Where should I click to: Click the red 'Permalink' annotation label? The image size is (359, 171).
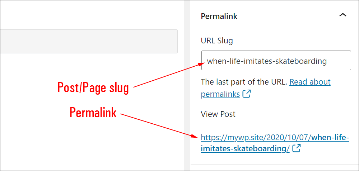93,113
